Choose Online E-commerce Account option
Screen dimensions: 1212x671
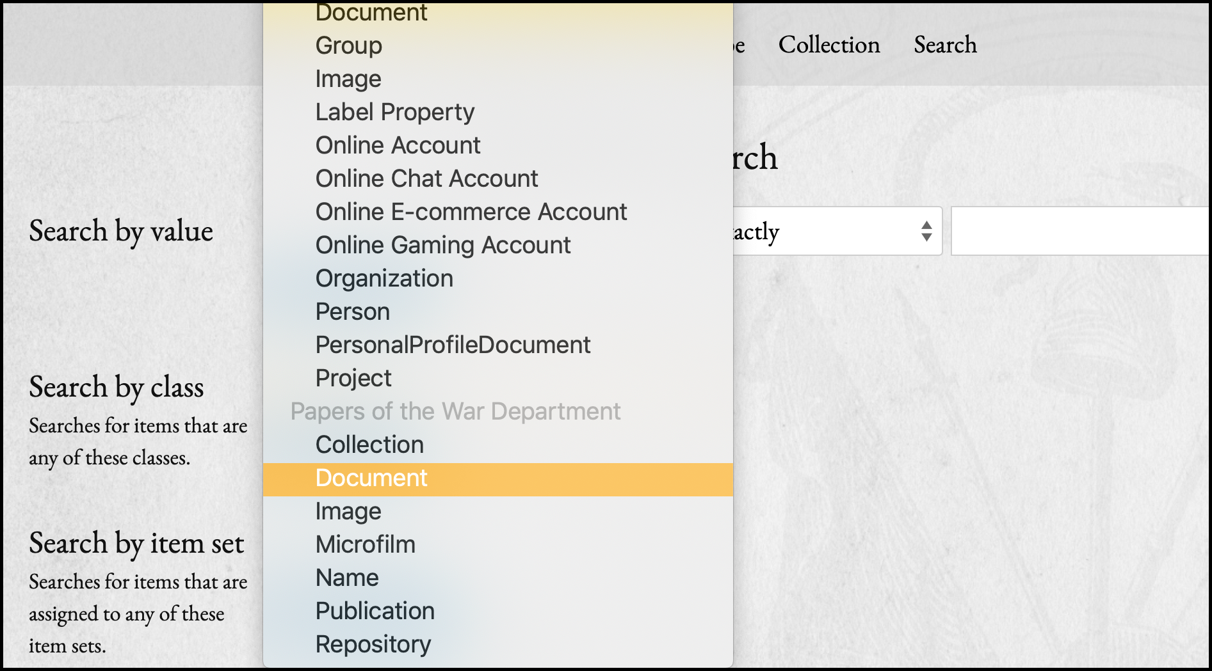click(x=471, y=212)
